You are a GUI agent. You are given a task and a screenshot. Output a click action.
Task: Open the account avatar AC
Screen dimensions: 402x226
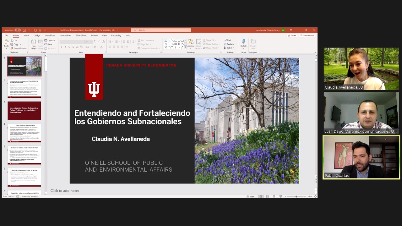tap(283, 30)
